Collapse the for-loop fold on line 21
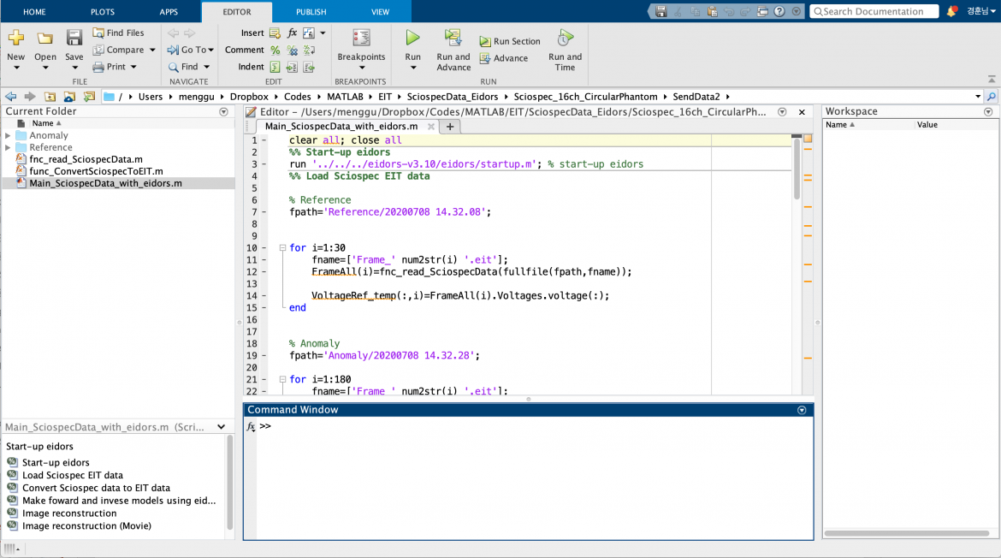1001x558 pixels. (283, 379)
